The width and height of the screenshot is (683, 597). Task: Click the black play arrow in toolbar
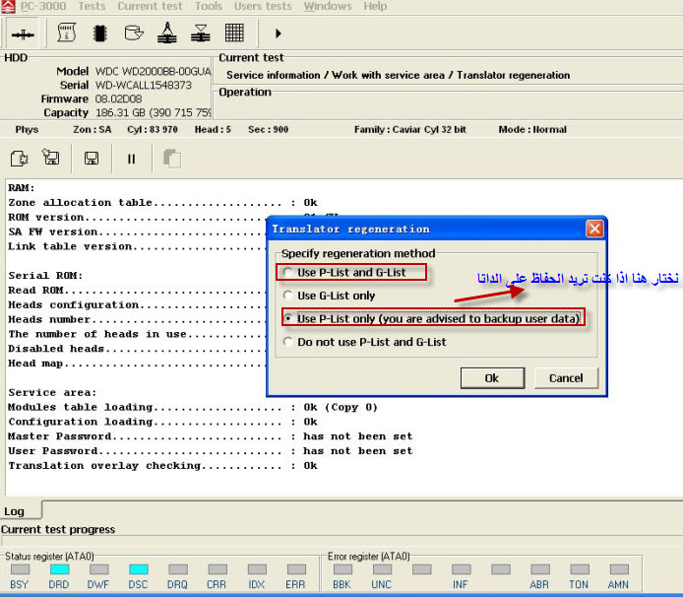pyautogui.click(x=279, y=33)
